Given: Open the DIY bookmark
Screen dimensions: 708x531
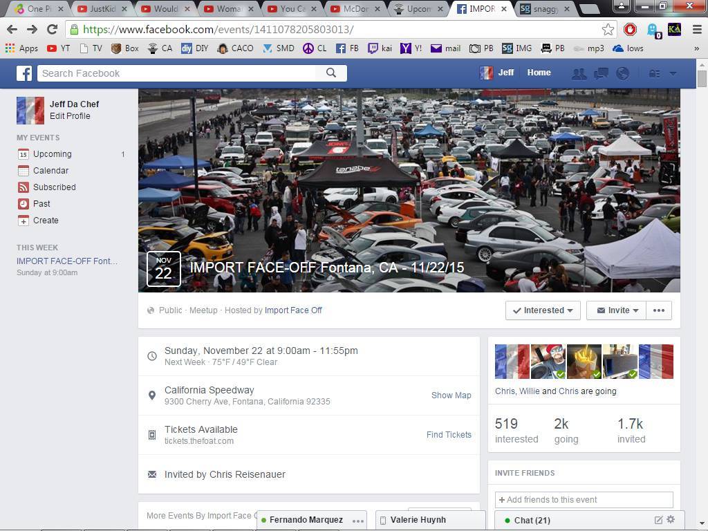Looking at the screenshot, I should click(x=194, y=48).
